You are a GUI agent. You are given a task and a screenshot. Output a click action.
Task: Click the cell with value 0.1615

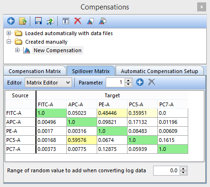(173, 140)
